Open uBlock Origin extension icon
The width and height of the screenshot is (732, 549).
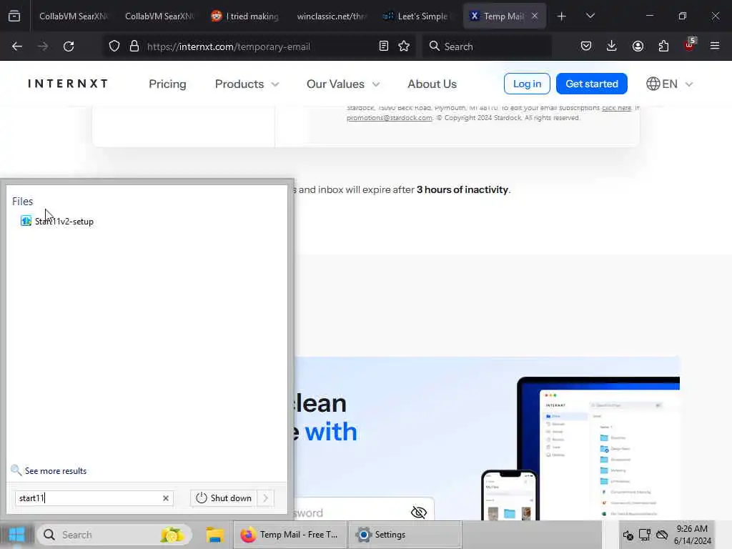pos(690,45)
